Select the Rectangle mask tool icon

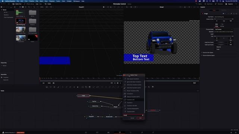[102, 87]
